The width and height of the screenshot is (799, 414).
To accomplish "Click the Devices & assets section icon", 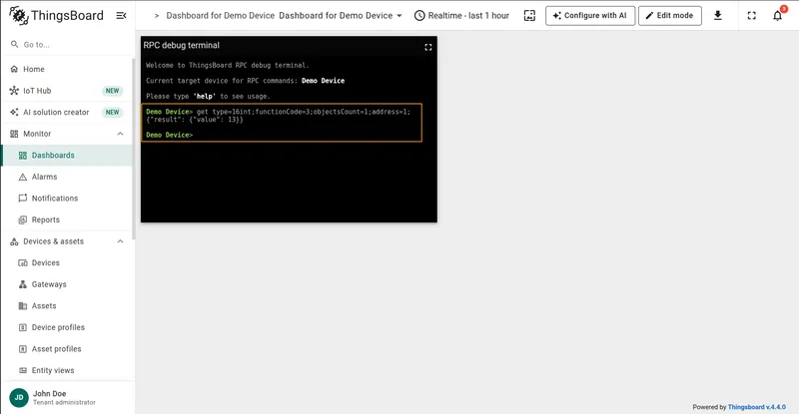I will click(14, 241).
